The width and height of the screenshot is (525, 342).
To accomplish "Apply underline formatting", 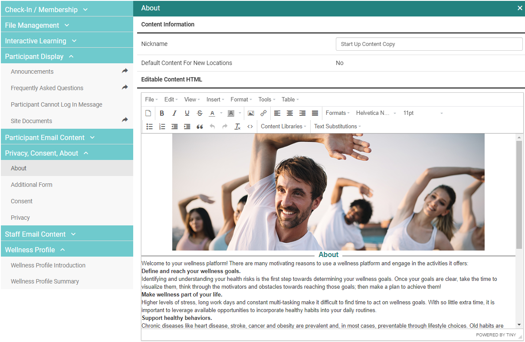I will click(187, 113).
